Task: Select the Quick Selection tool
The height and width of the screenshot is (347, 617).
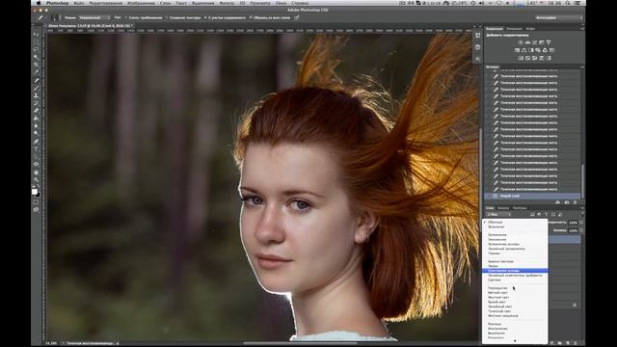Action: 36,58
